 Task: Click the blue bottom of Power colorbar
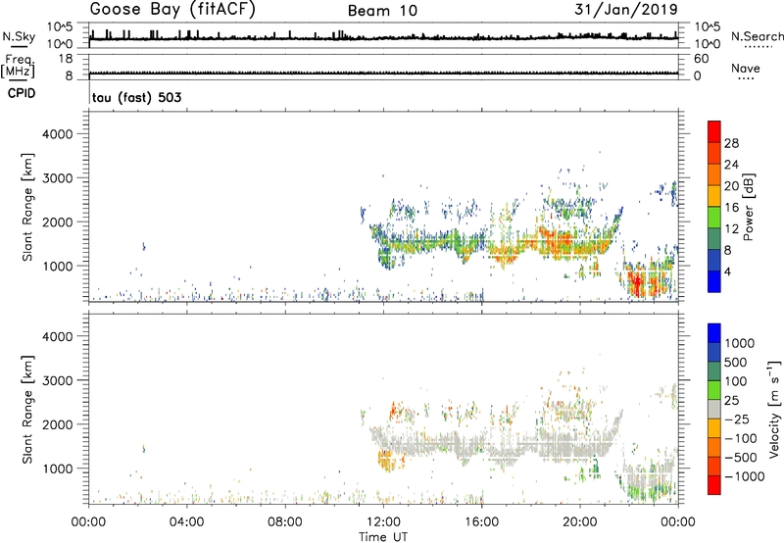coord(714,282)
